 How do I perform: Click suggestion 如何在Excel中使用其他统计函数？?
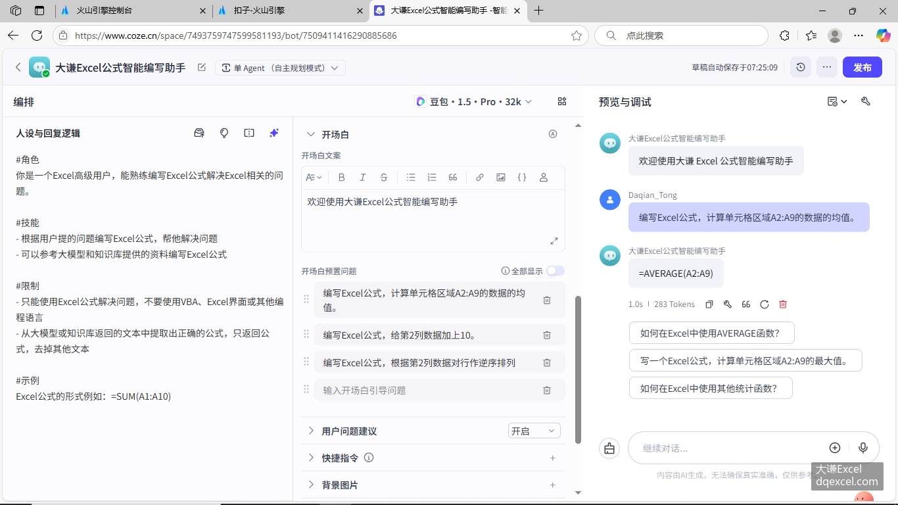coord(711,388)
